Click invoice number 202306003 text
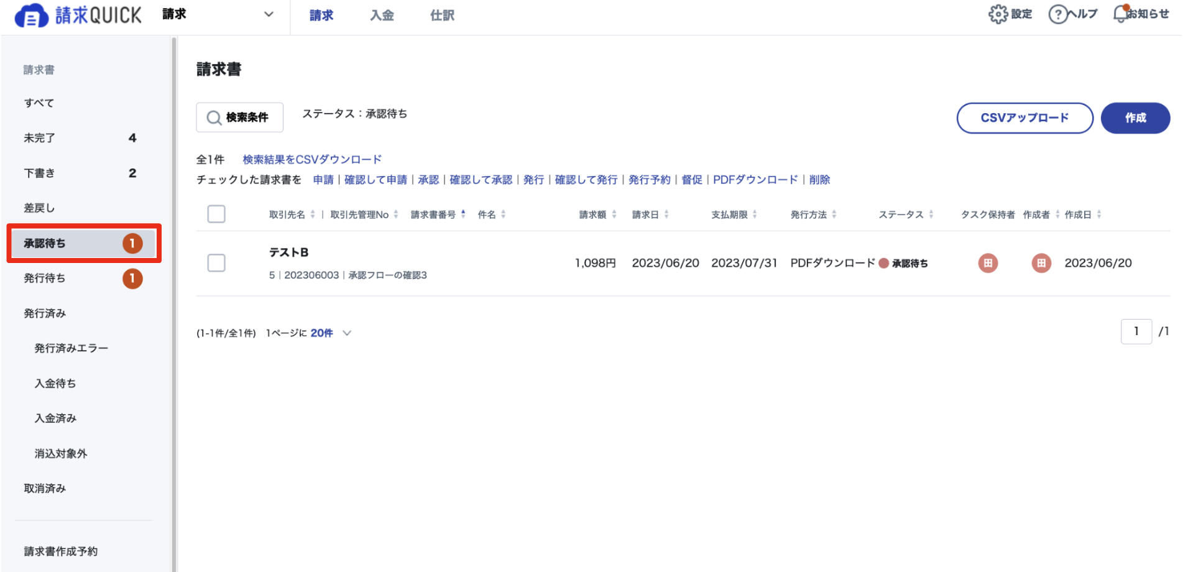The height and width of the screenshot is (572, 1183). click(311, 275)
